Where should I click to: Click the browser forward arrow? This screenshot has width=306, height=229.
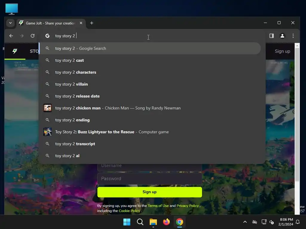point(22,36)
